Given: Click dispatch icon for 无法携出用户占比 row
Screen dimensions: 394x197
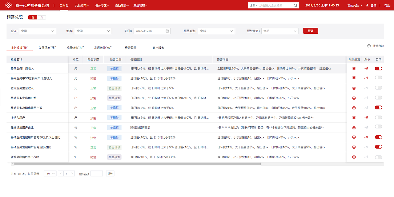Looking at the screenshot, I should 366,128.
